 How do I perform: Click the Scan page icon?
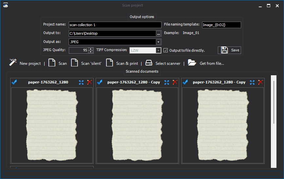[52, 63]
